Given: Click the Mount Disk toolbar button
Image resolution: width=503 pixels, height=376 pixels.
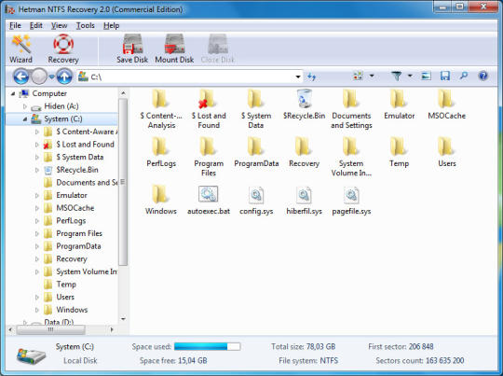Looking at the screenshot, I should tap(174, 49).
